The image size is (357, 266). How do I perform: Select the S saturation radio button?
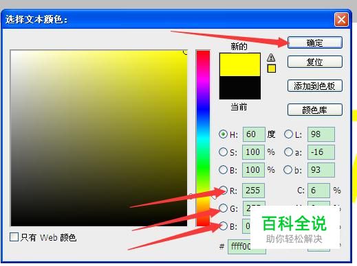coord(223,152)
